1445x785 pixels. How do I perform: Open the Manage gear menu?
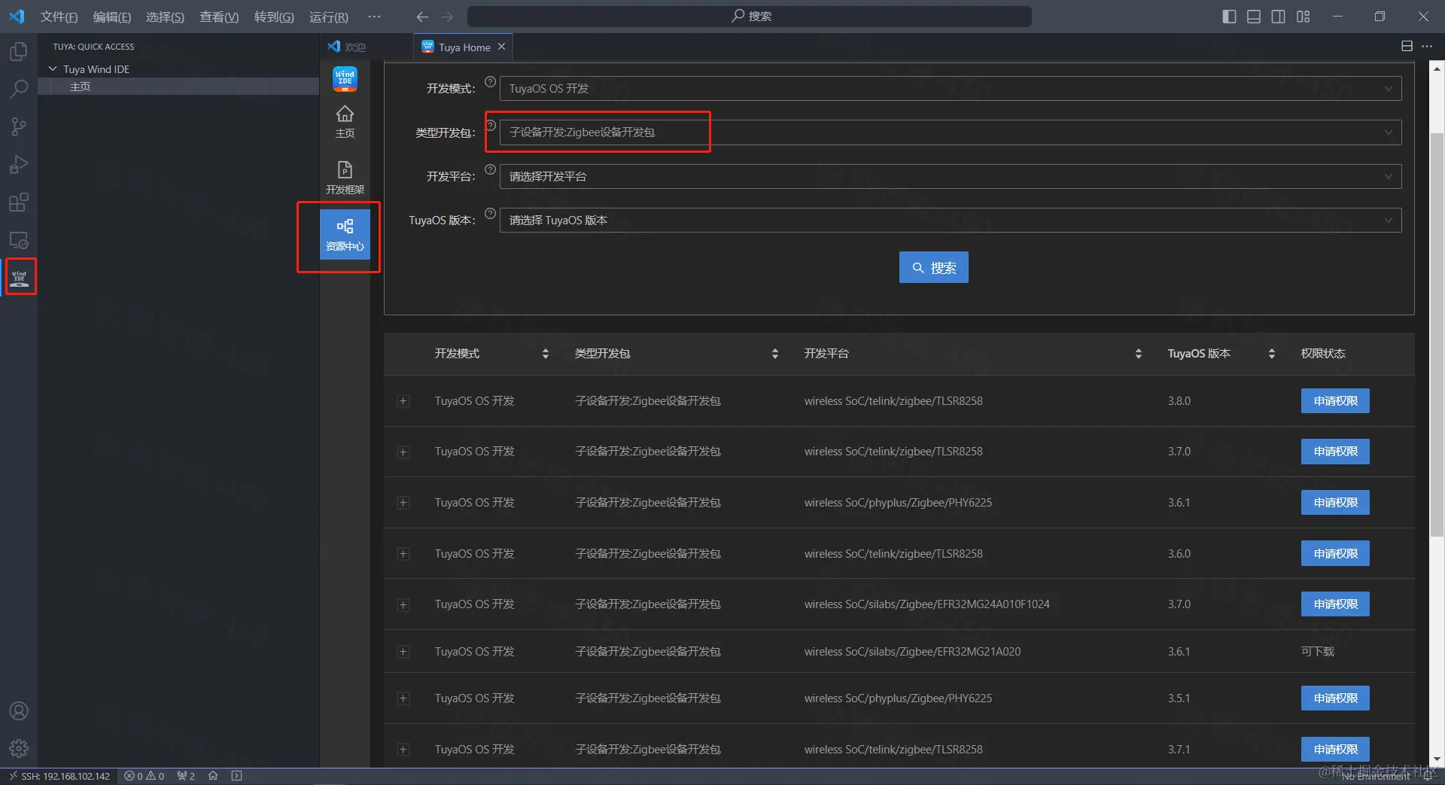point(19,748)
